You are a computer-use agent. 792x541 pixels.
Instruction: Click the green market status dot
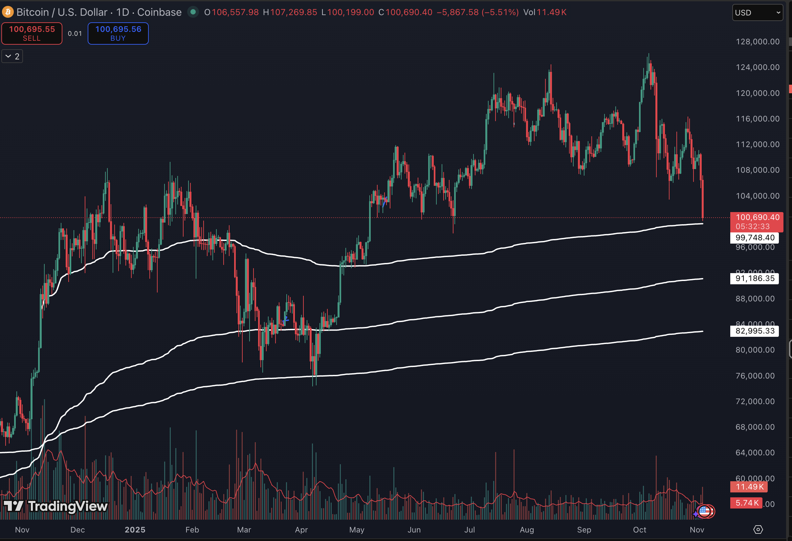point(193,12)
